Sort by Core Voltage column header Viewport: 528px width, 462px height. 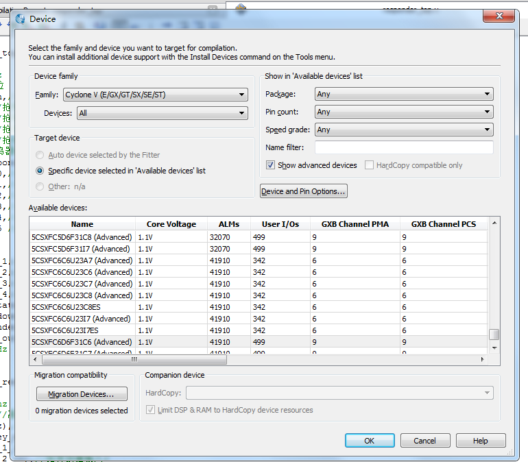(x=171, y=224)
